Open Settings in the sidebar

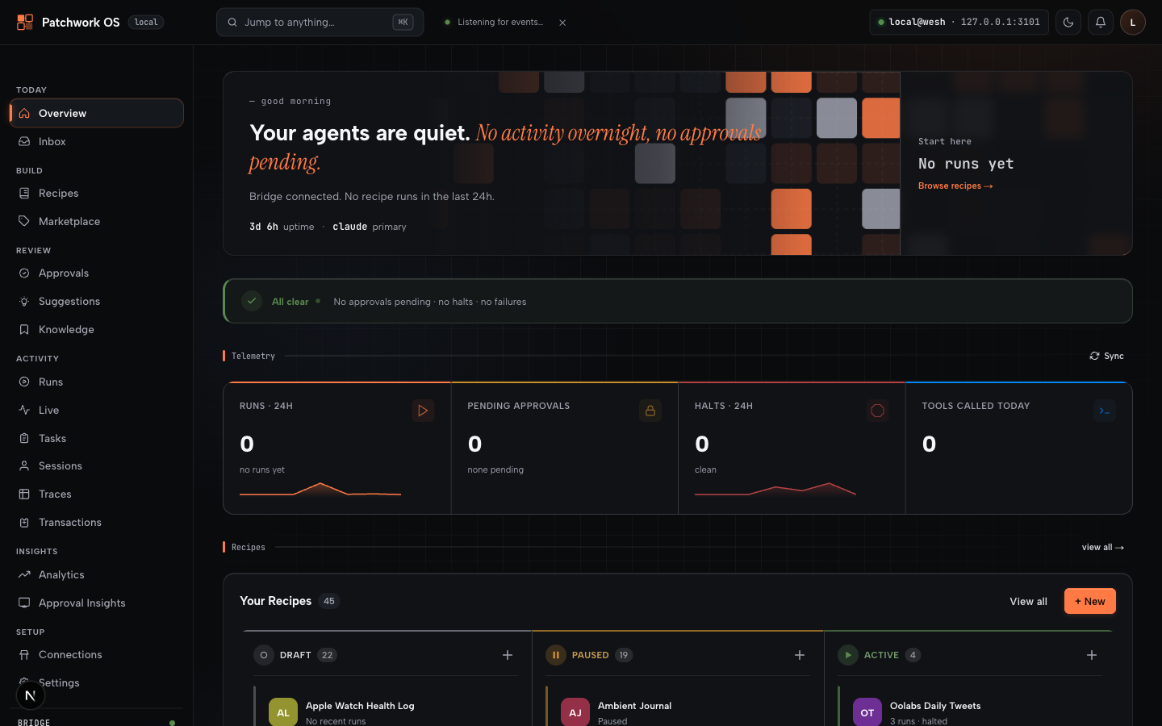pyautogui.click(x=97, y=682)
